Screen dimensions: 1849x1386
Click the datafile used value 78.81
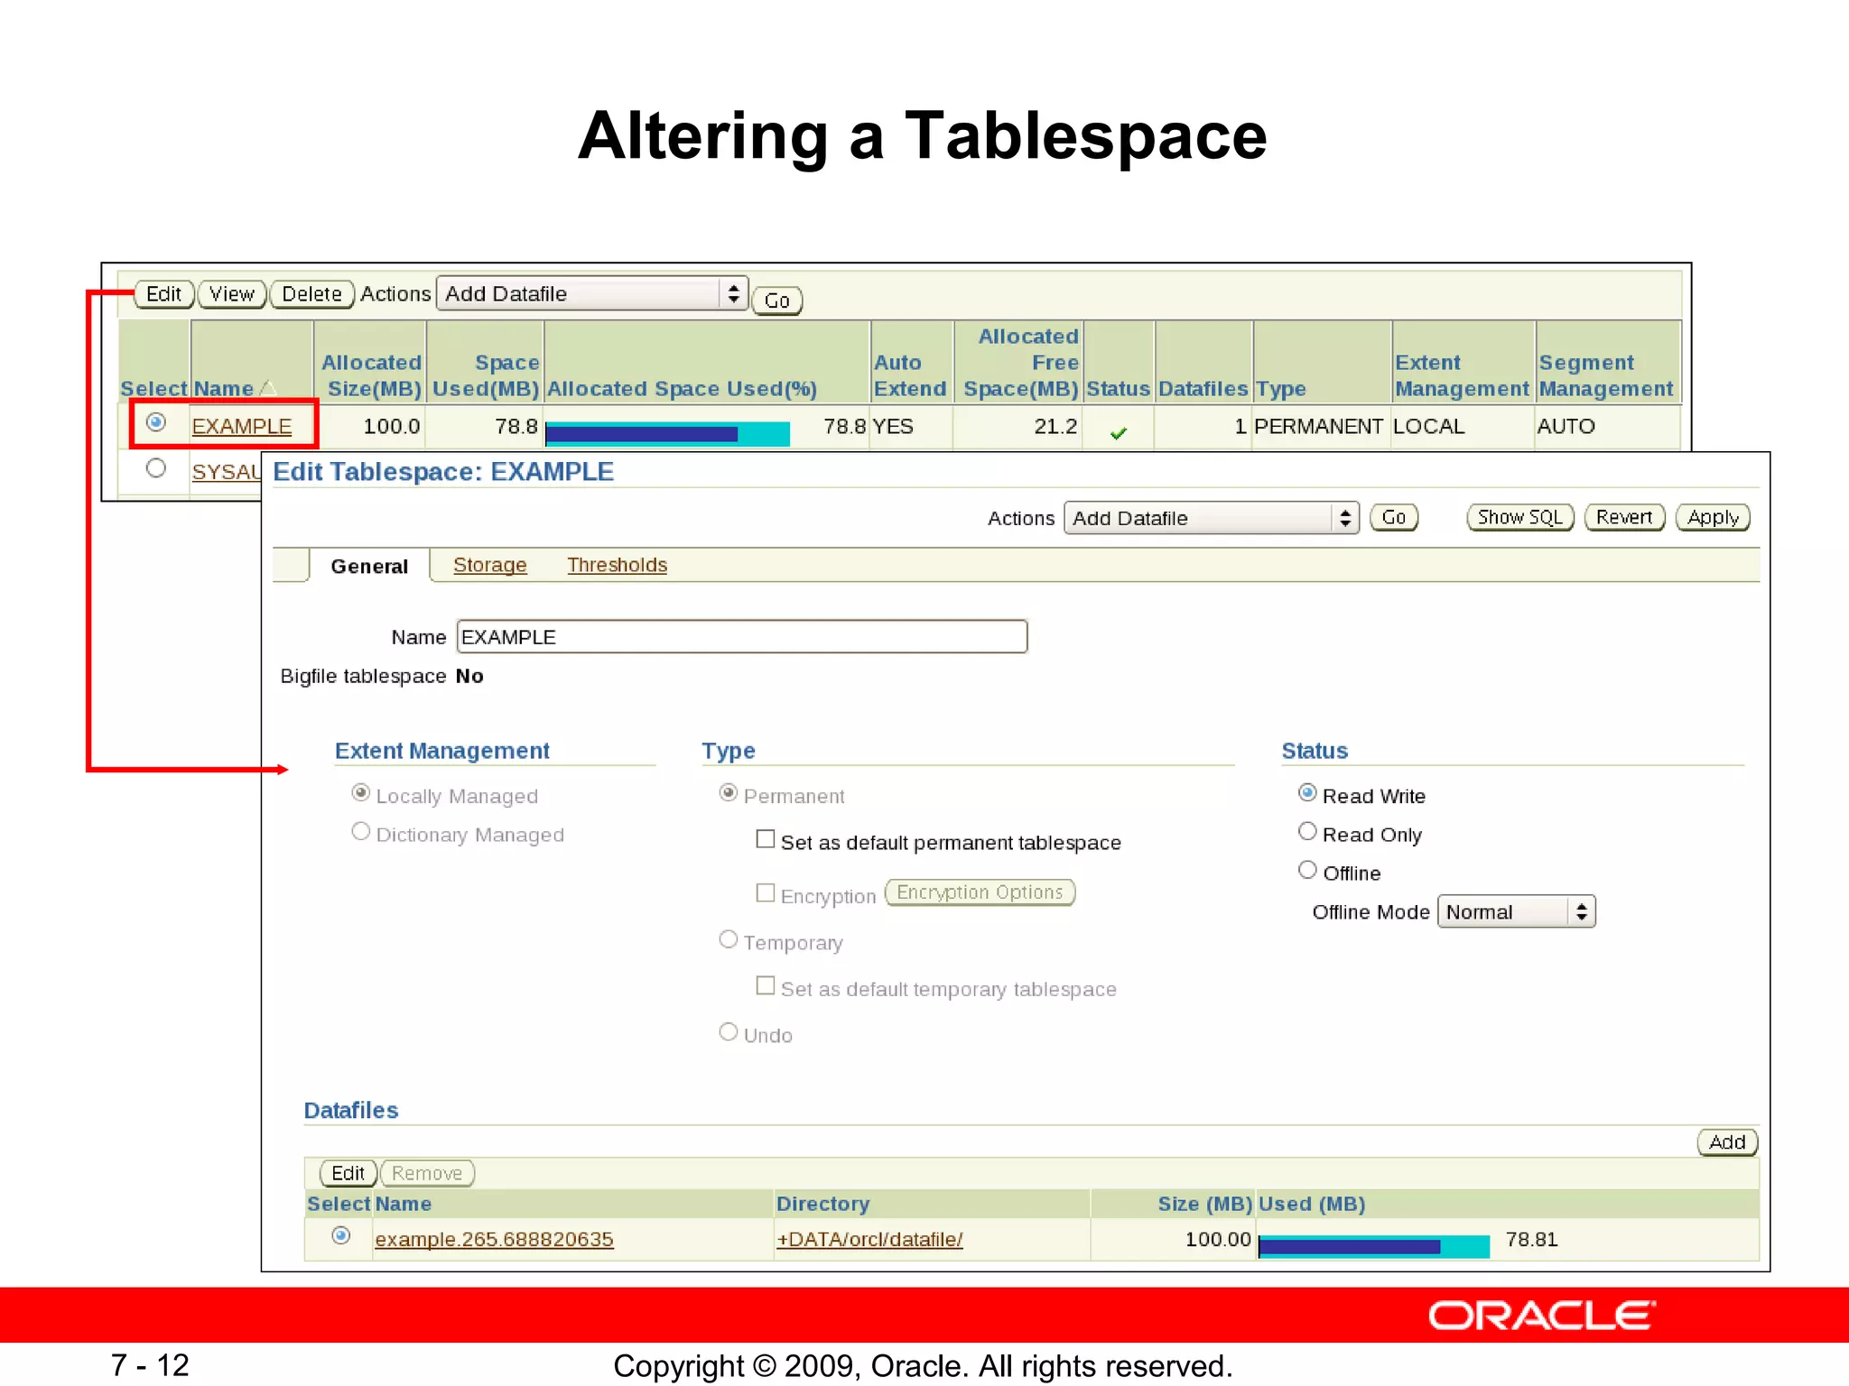(1532, 1240)
